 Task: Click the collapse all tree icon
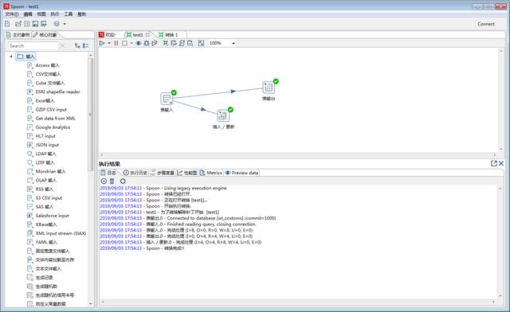tap(85, 46)
